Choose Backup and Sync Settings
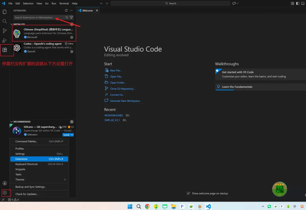This screenshot has width=306, height=210. (x=39, y=187)
